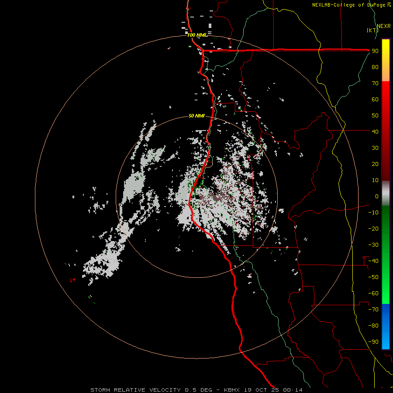Click the -20 value on velocity scale
393x393 pixels.
pyautogui.click(x=373, y=229)
